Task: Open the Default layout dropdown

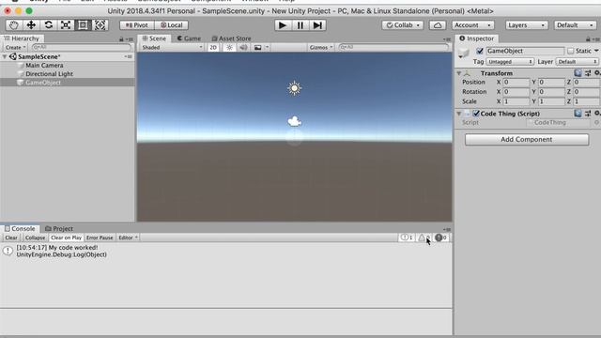Action: click(575, 25)
